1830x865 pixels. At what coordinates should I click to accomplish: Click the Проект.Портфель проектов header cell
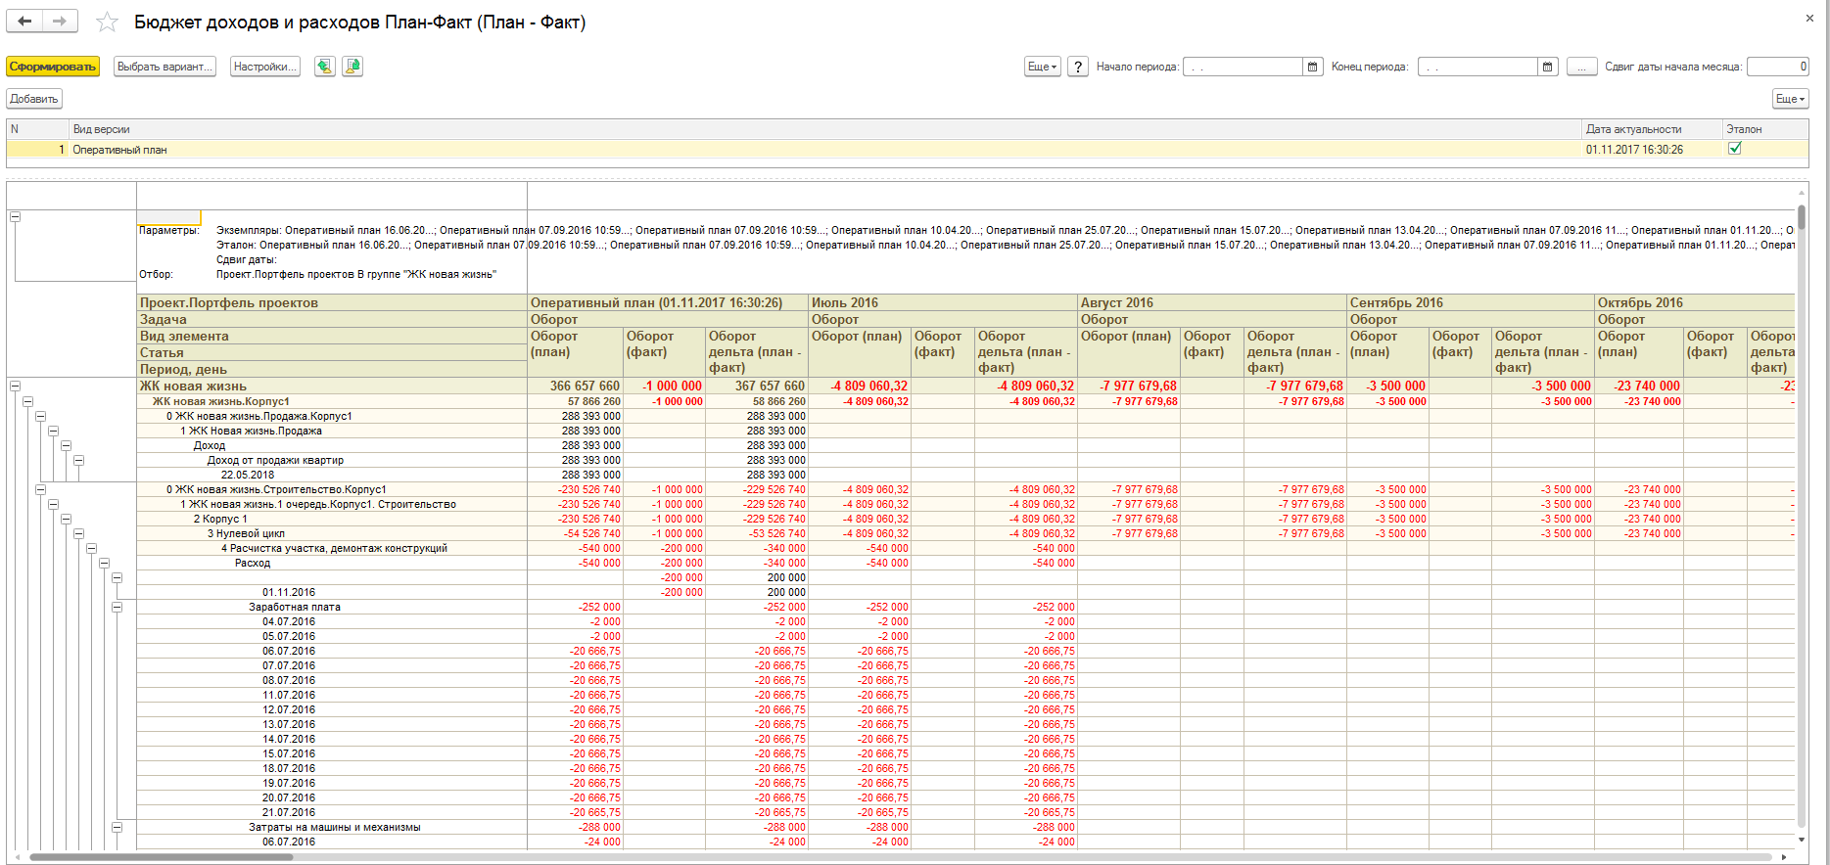[332, 302]
